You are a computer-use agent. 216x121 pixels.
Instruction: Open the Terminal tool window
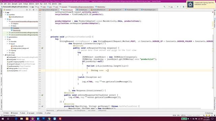pyautogui.click(x=15, y=113)
